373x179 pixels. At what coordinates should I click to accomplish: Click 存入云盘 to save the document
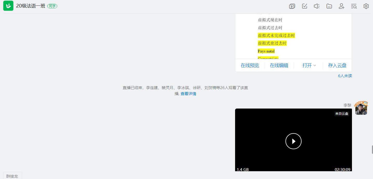(337, 66)
